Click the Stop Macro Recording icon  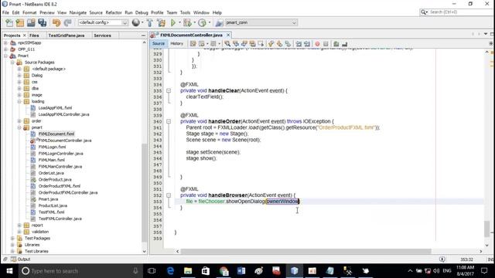326,44
